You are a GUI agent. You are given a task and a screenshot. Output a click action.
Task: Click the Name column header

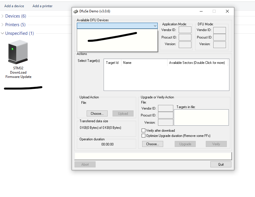[x=144, y=63]
